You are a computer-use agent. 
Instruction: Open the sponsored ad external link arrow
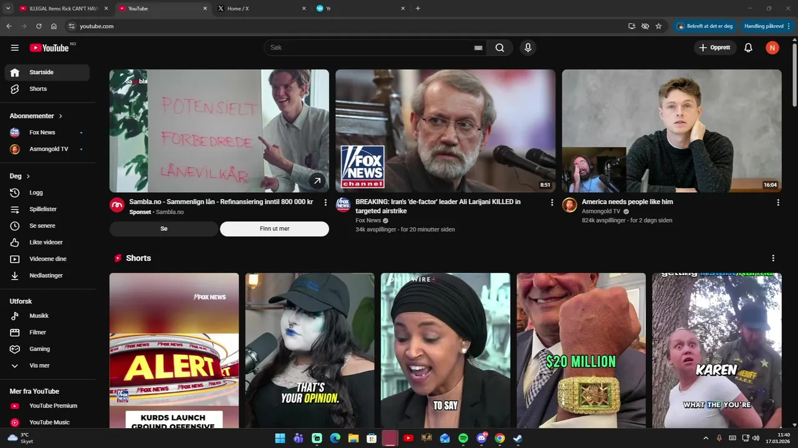(x=317, y=181)
